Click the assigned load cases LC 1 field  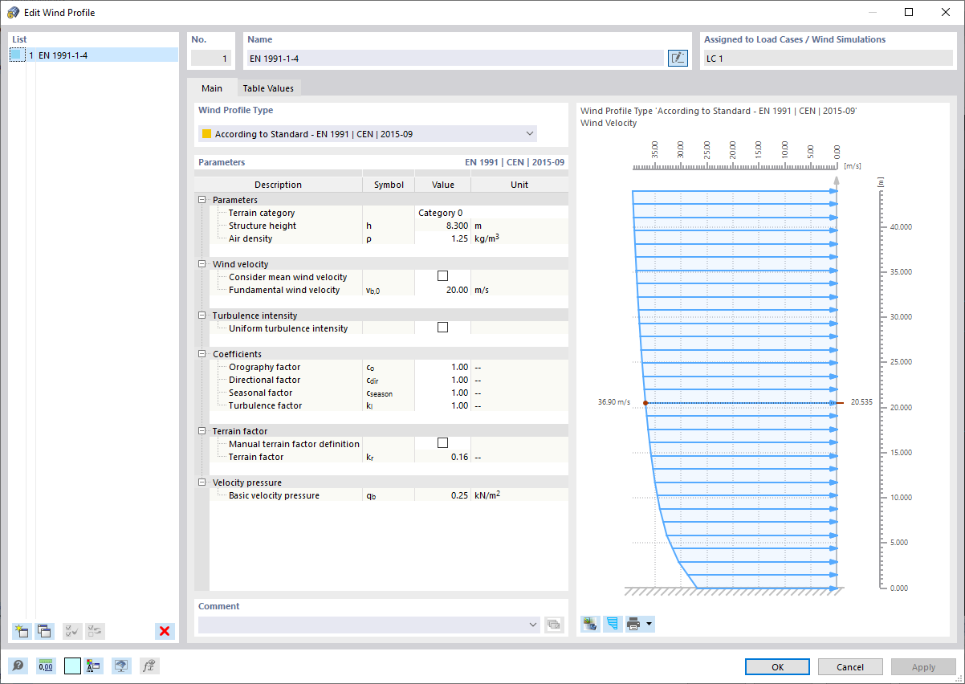(x=827, y=58)
